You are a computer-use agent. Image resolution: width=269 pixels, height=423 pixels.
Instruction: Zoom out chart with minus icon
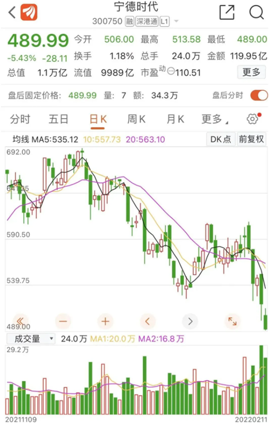63,321
